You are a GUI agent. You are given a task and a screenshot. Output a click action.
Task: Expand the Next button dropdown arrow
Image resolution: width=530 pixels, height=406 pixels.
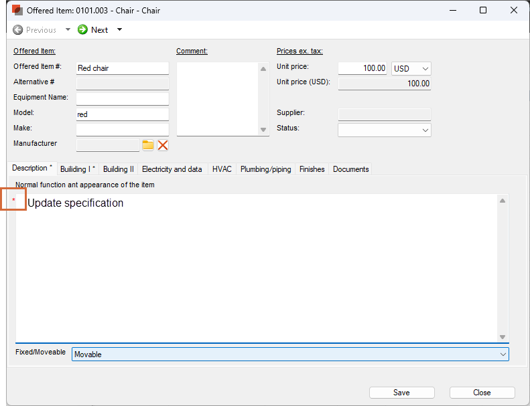119,29
